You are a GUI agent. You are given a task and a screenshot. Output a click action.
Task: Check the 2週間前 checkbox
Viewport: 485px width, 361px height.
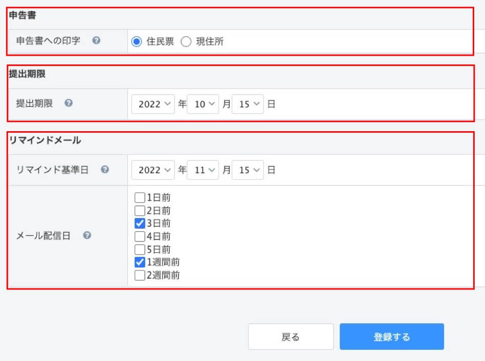[139, 275]
